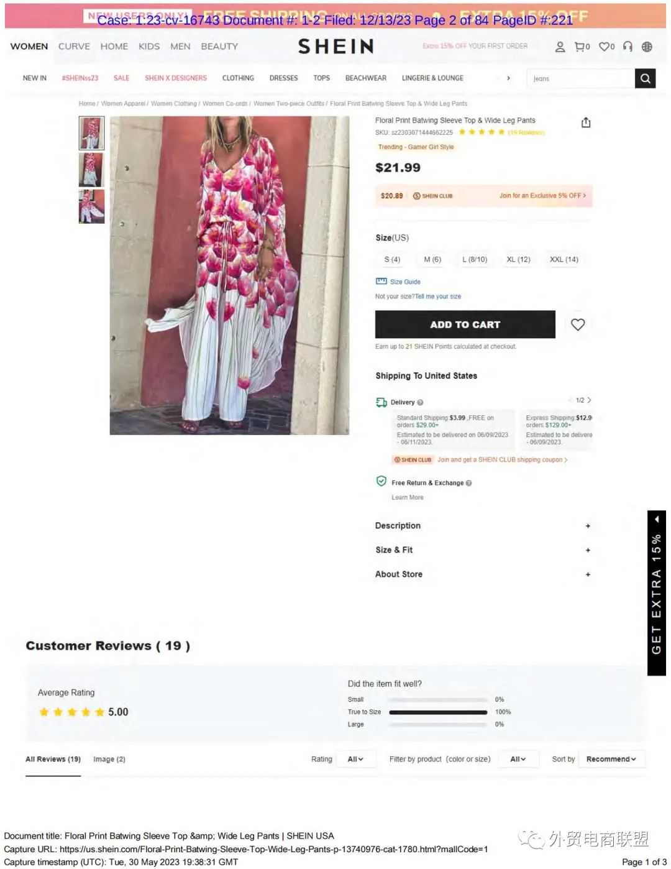Click the search magnifier button
The width and height of the screenshot is (671, 869).
click(x=645, y=78)
